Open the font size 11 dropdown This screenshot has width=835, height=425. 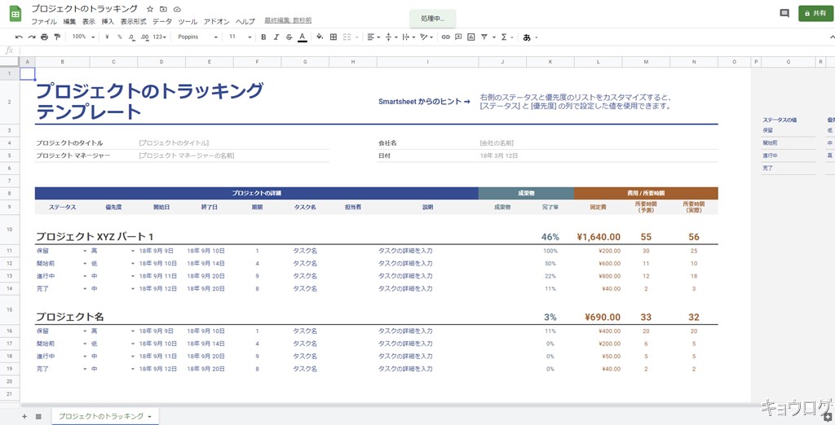pos(241,37)
